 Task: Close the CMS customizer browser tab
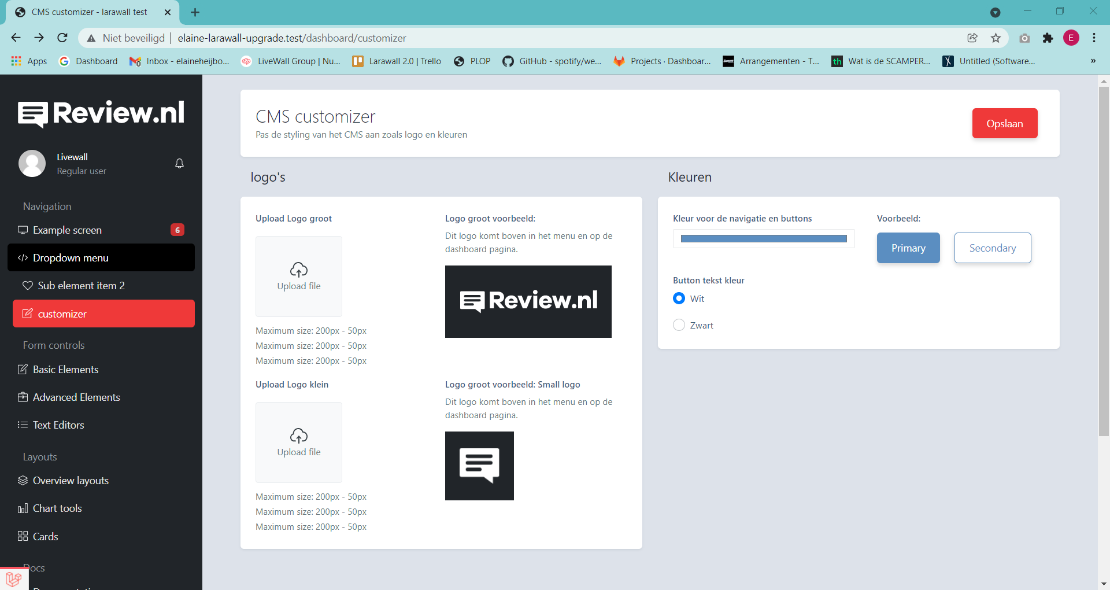168,12
